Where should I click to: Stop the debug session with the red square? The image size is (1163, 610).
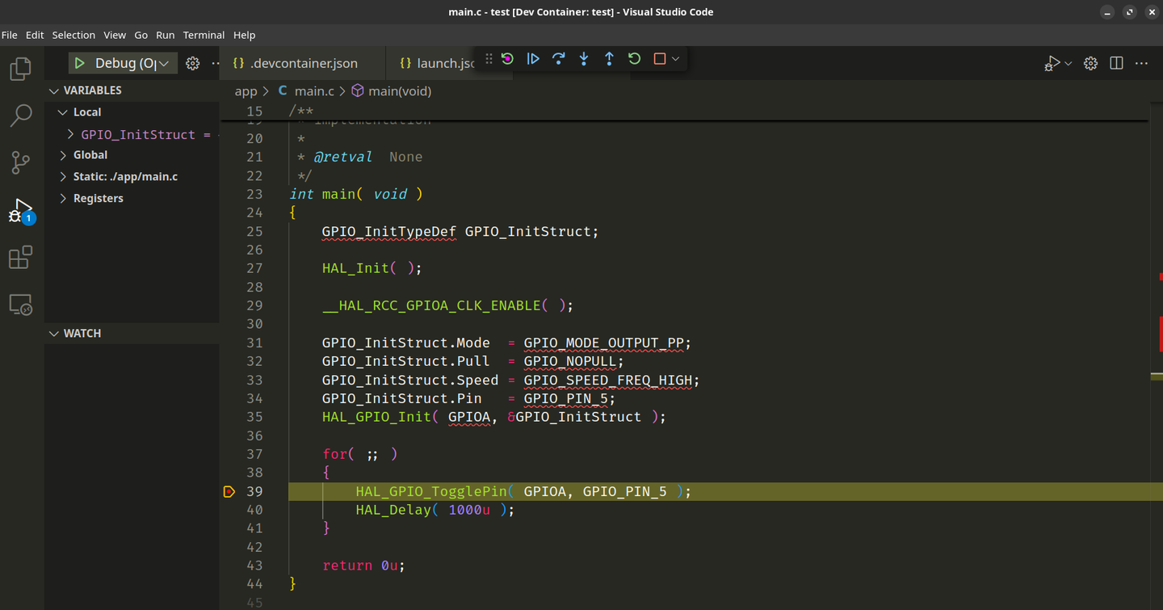(660, 59)
